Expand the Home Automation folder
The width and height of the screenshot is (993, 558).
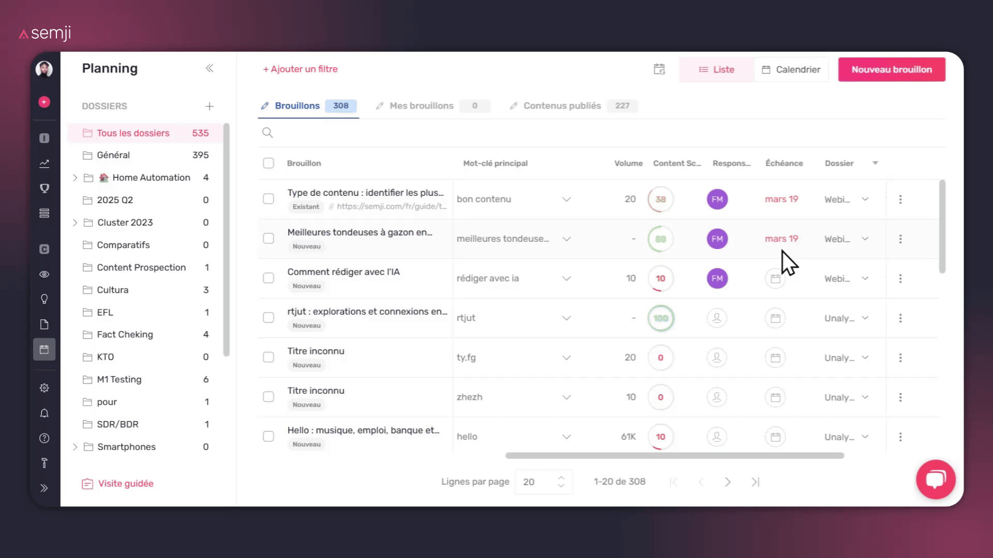coord(75,178)
